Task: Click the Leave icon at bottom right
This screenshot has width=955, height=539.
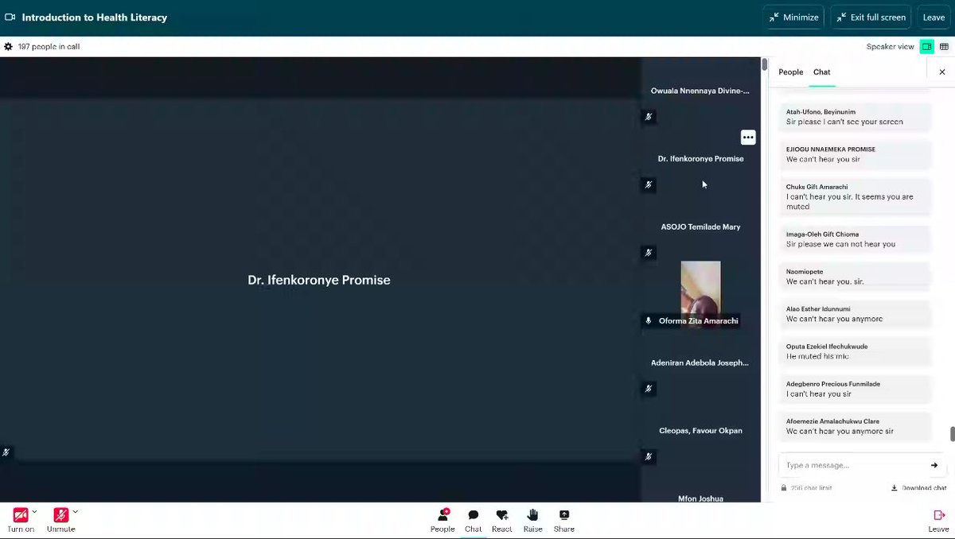Action: [x=938, y=520]
